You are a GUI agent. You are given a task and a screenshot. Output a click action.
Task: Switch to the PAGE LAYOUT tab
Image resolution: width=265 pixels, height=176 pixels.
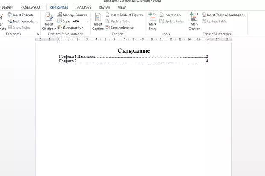point(31,7)
